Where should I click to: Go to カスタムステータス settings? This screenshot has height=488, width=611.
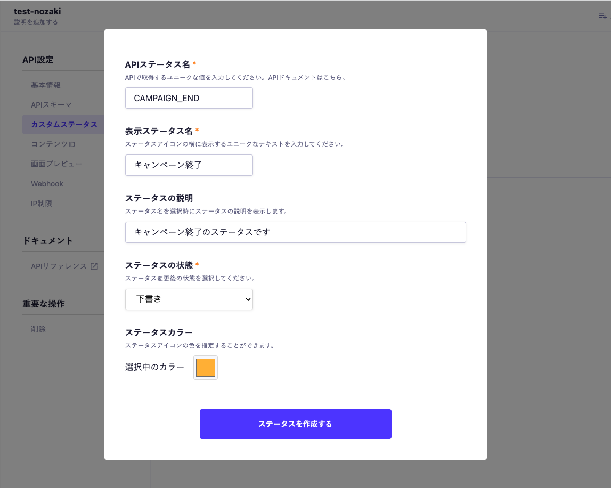click(x=64, y=125)
